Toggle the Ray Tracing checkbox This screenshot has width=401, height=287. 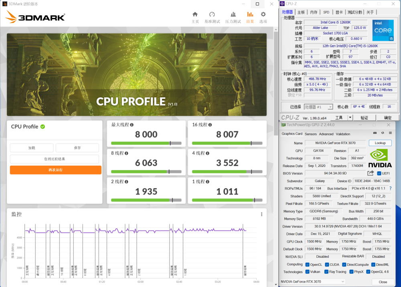coord(326,272)
